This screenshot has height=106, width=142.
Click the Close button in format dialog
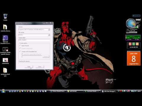[x=40, y=67]
